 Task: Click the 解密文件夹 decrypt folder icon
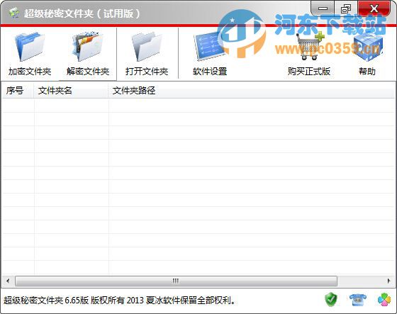coord(88,47)
